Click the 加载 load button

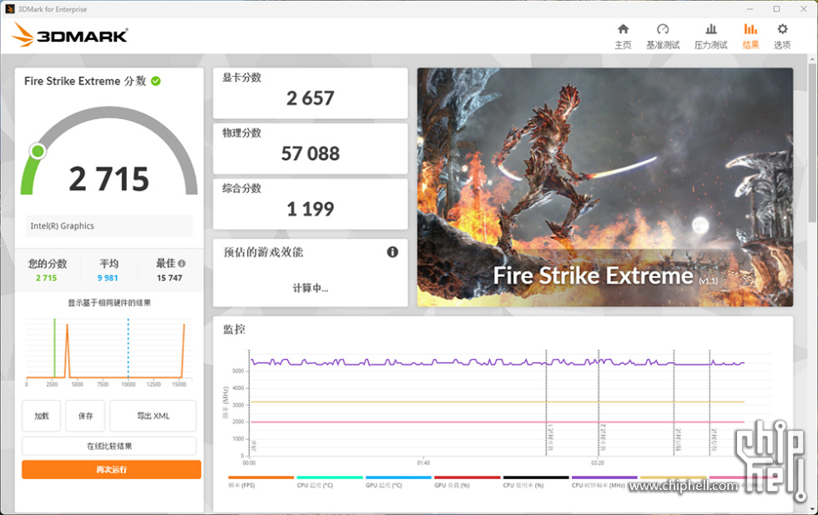tap(41, 416)
